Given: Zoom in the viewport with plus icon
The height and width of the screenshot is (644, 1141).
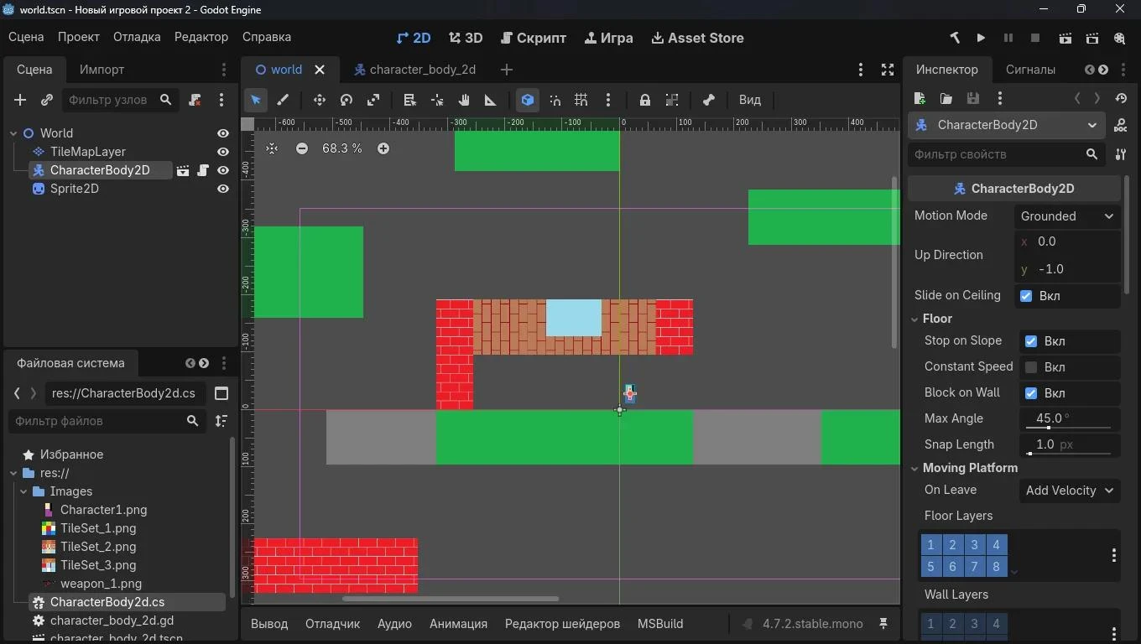Looking at the screenshot, I should [383, 148].
